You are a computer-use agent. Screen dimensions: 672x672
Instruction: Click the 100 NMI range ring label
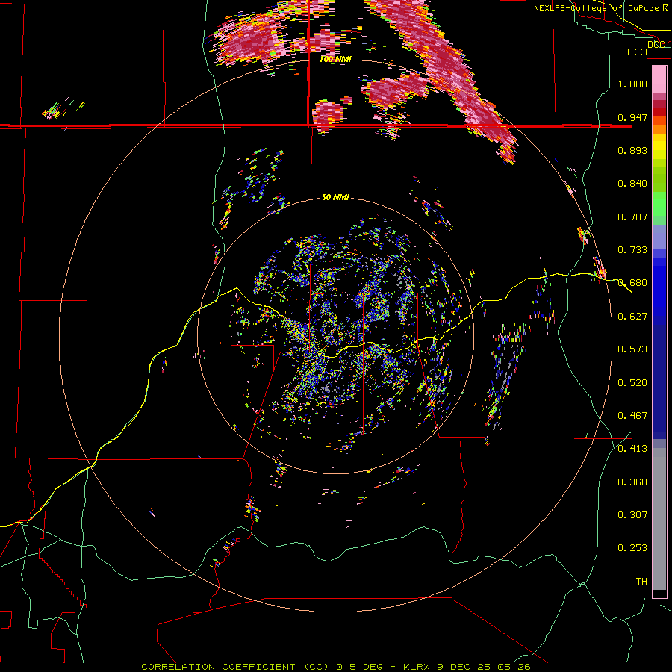pos(335,59)
